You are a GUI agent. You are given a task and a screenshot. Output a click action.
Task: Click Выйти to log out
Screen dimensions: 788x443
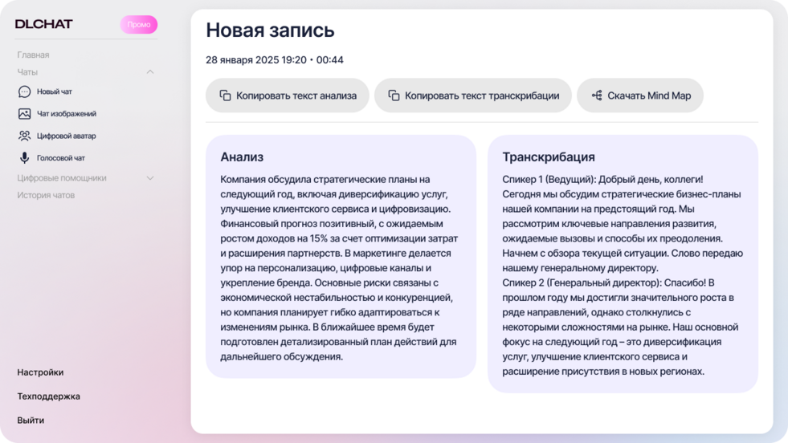coord(31,421)
